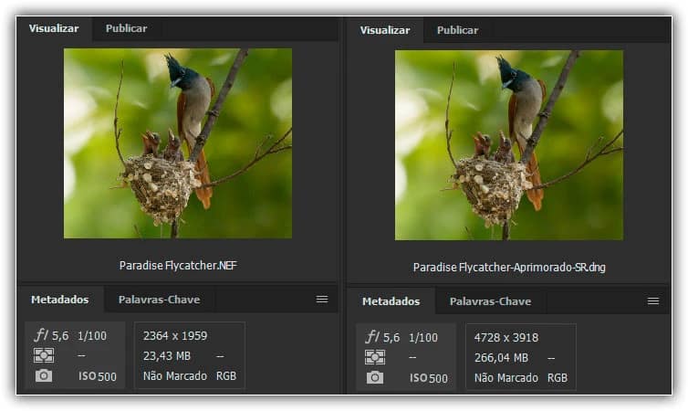The image size is (688, 411).
Task: Select the left Metadados tab
Action: 59,300
